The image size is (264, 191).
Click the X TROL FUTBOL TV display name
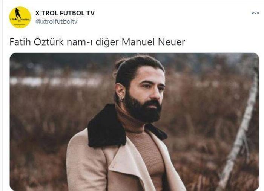(x=65, y=13)
